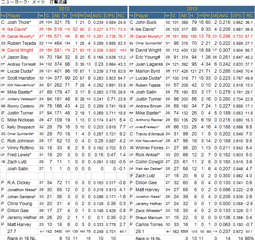Click the 0.883 OPS value
Viewport: 255px width, 240px height.
111,50
